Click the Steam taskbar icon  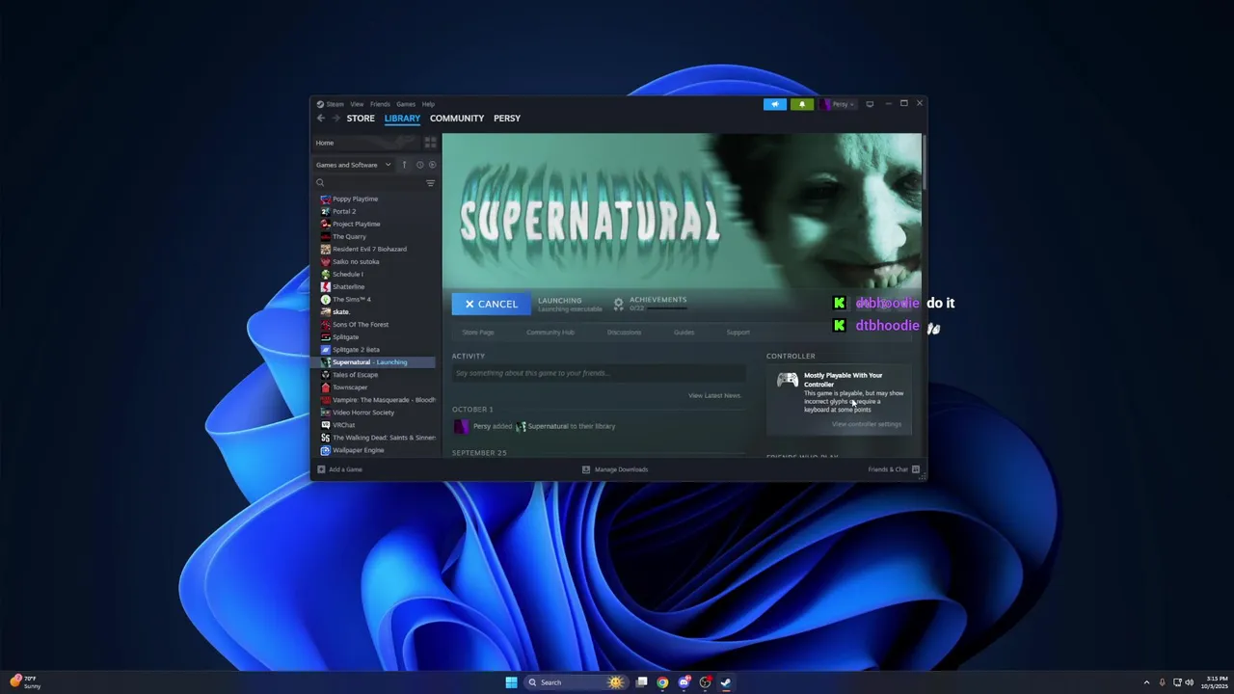coord(726,682)
